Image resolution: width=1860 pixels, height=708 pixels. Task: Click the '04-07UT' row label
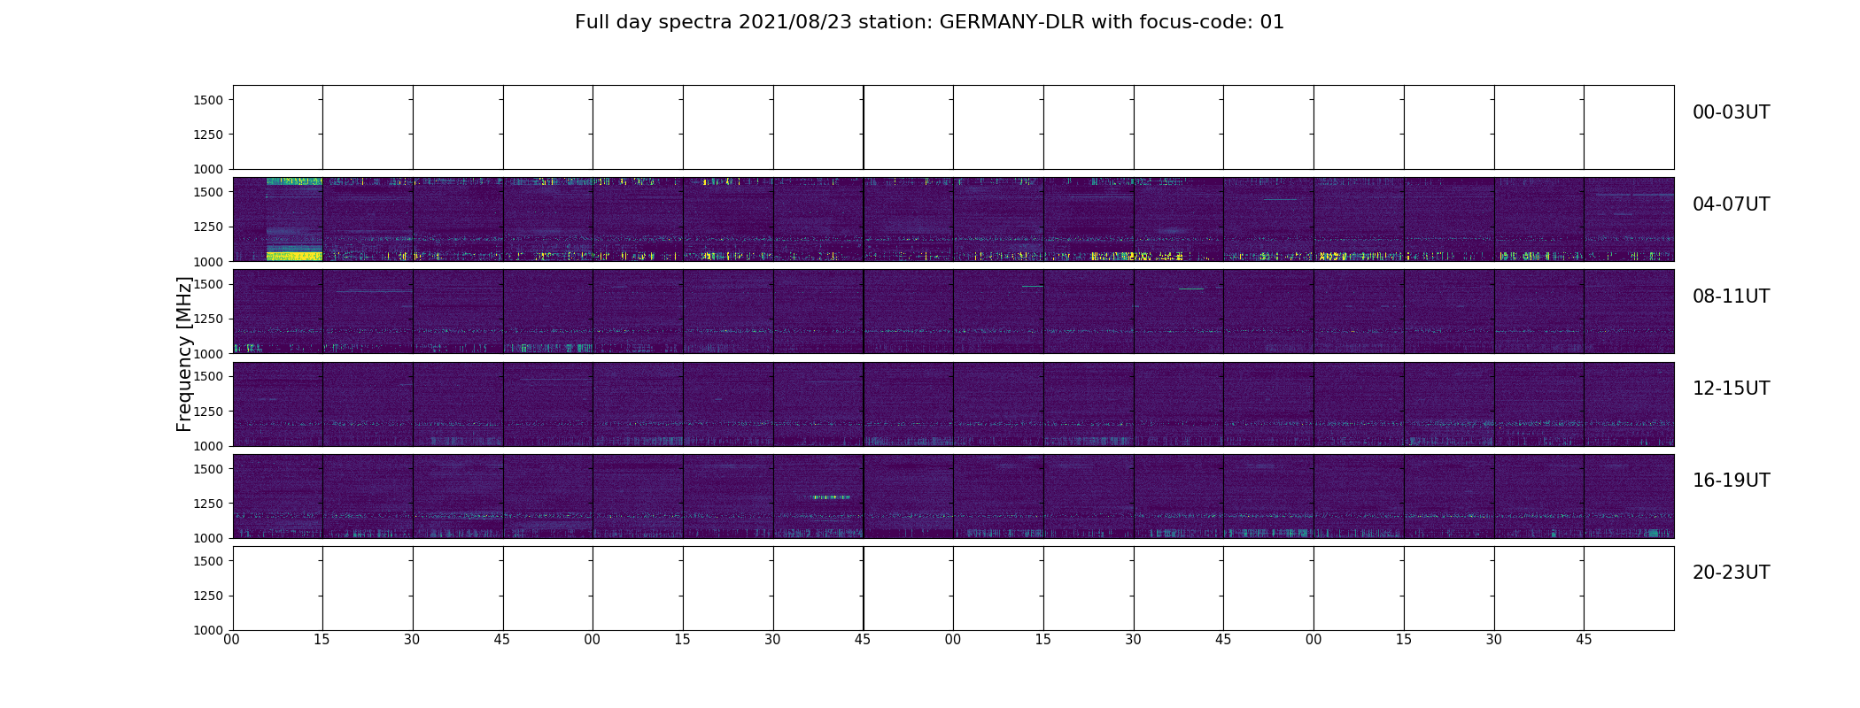1731,204
